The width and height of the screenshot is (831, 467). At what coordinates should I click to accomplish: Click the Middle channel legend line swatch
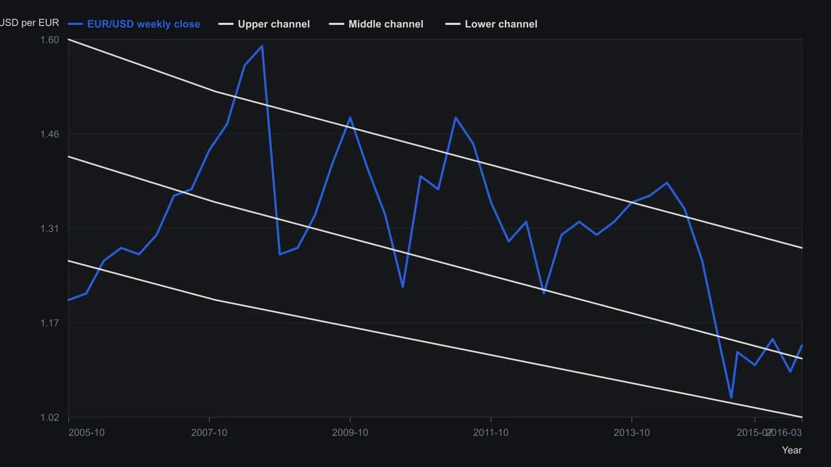[x=337, y=24]
